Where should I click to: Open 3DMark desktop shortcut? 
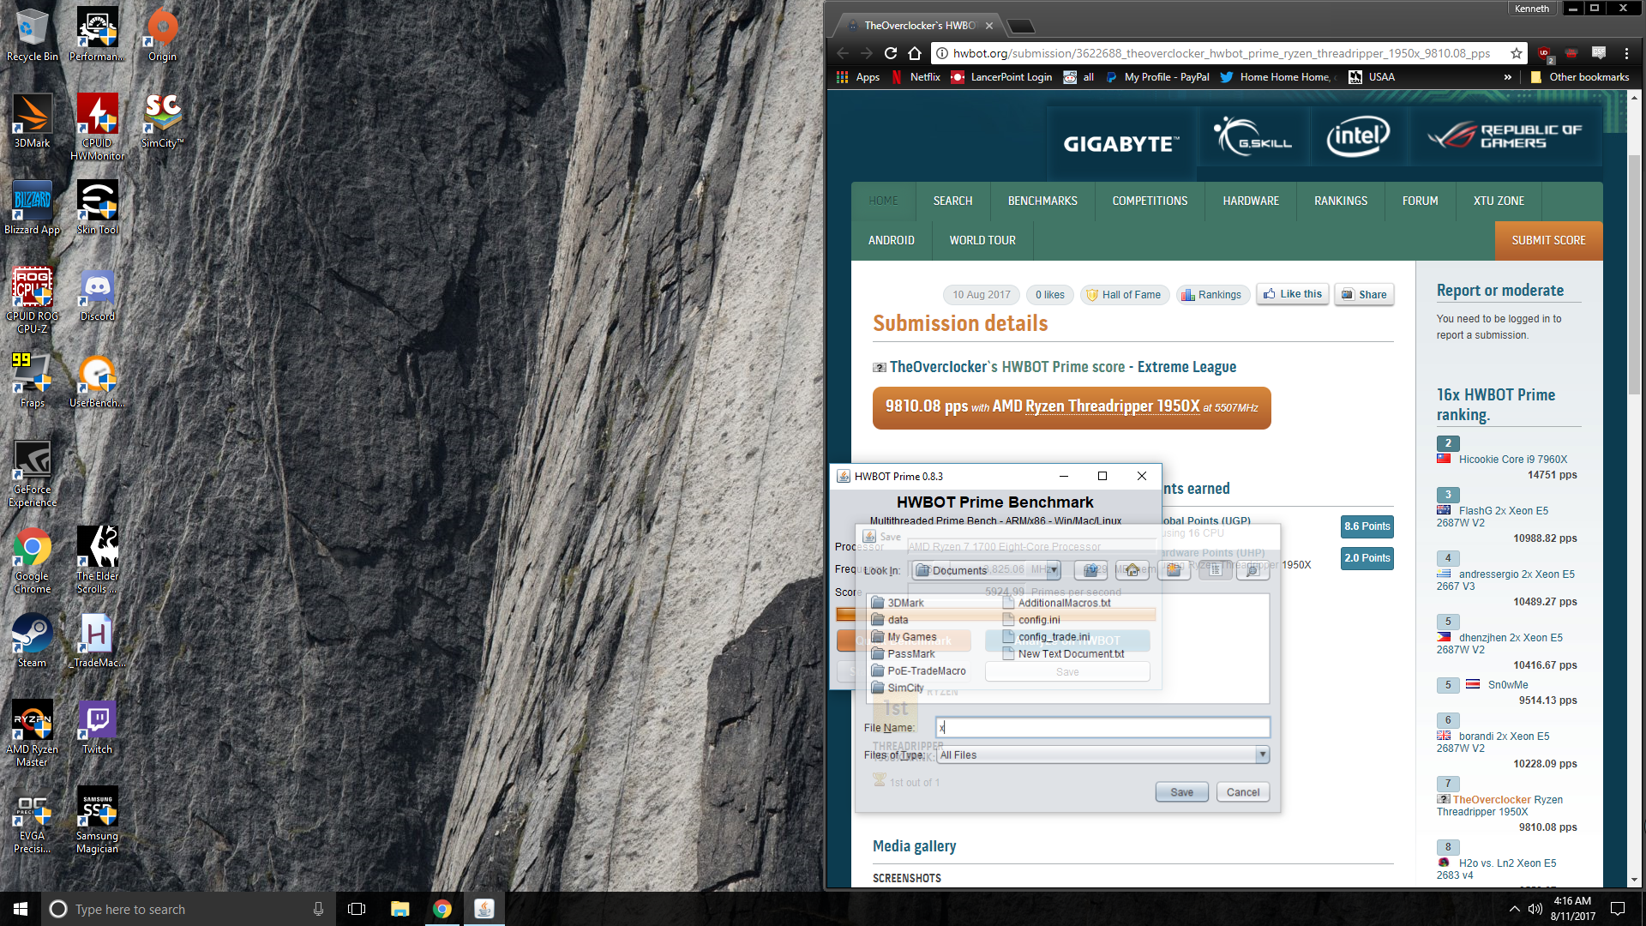tap(32, 121)
